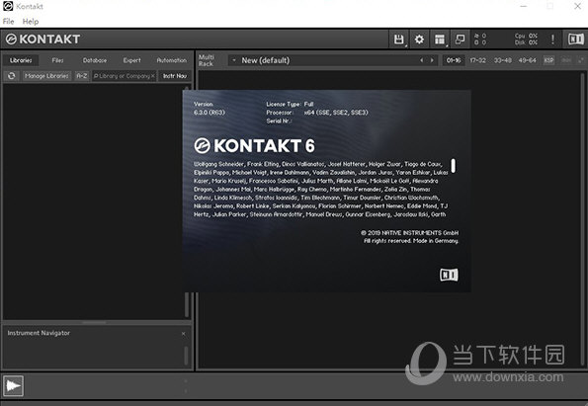Switch to the Database tab
This screenshot has width=588, height=406.
tap(95, 60)
